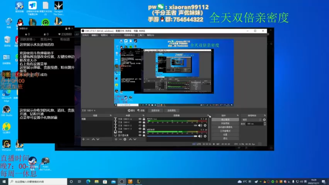
Task: Open WeGame desktop shortcut
Action: pyautogui.click(x=7, y=146)
